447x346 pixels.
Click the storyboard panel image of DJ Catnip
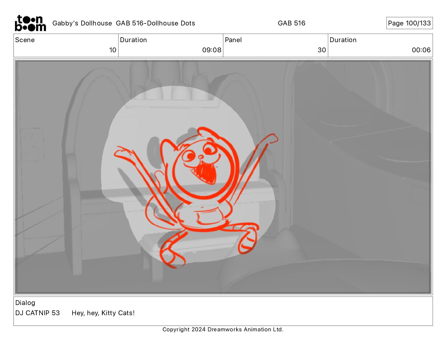click(x=223, y=177)
